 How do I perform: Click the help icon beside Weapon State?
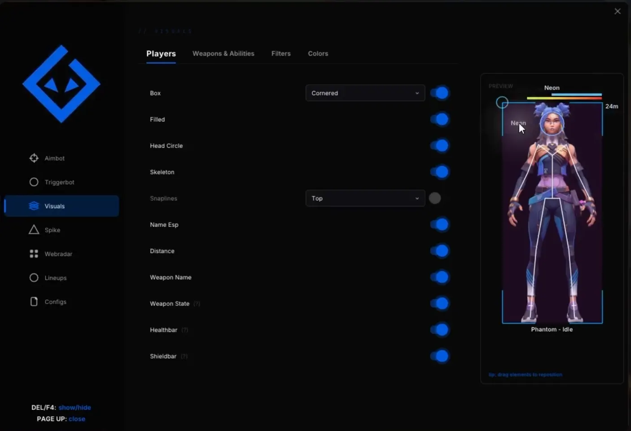[197, 304]
